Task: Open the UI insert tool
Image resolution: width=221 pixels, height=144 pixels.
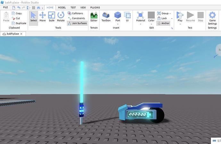Action: coord(127,17)
